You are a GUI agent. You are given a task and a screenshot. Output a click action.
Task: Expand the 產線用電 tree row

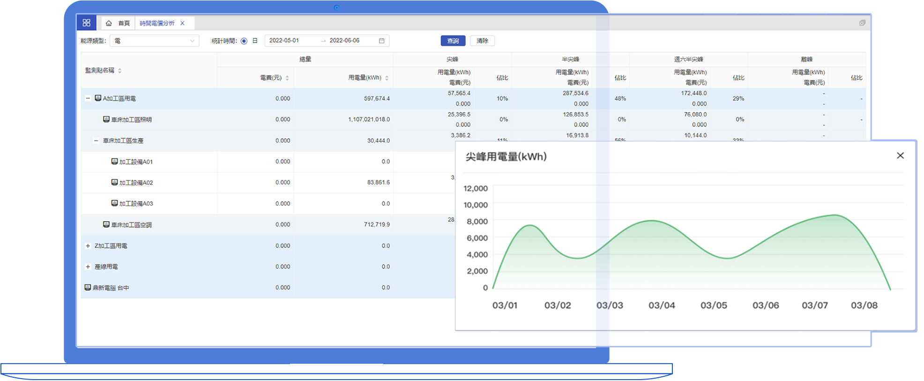point(88,267)
